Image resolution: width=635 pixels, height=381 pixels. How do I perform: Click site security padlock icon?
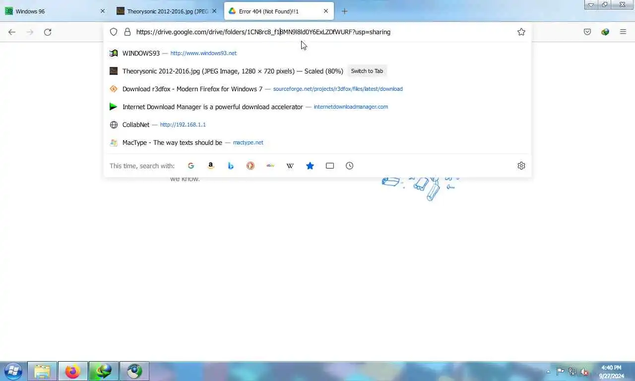[127, 32]
